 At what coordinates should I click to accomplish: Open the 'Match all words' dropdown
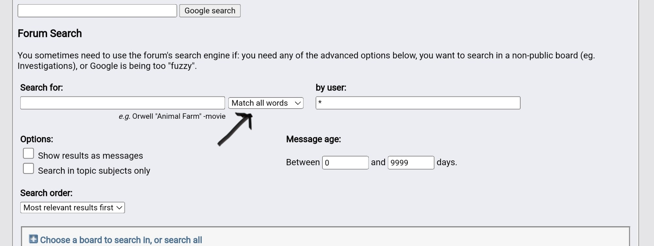[x=266, y=103]
